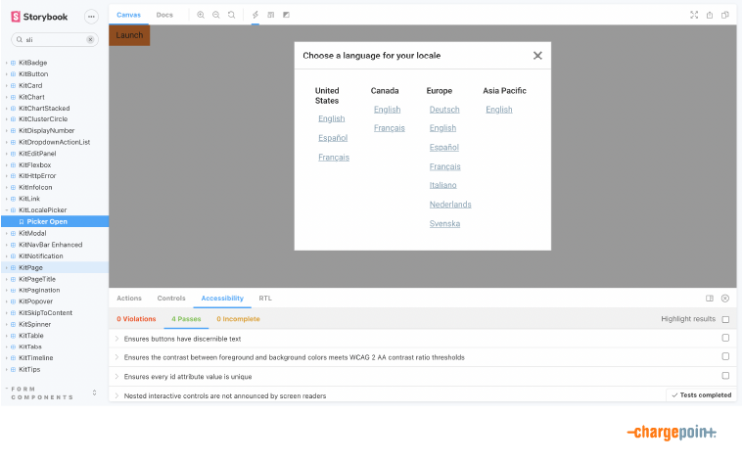The height and width of the screenshot is (462, 743).
Task: Show the 0 Incomplete results
Action: (238, 319)
